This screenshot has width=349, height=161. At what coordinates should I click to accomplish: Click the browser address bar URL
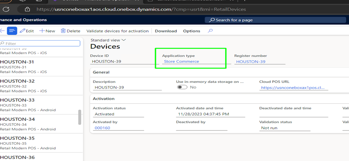tap(141, 9)
